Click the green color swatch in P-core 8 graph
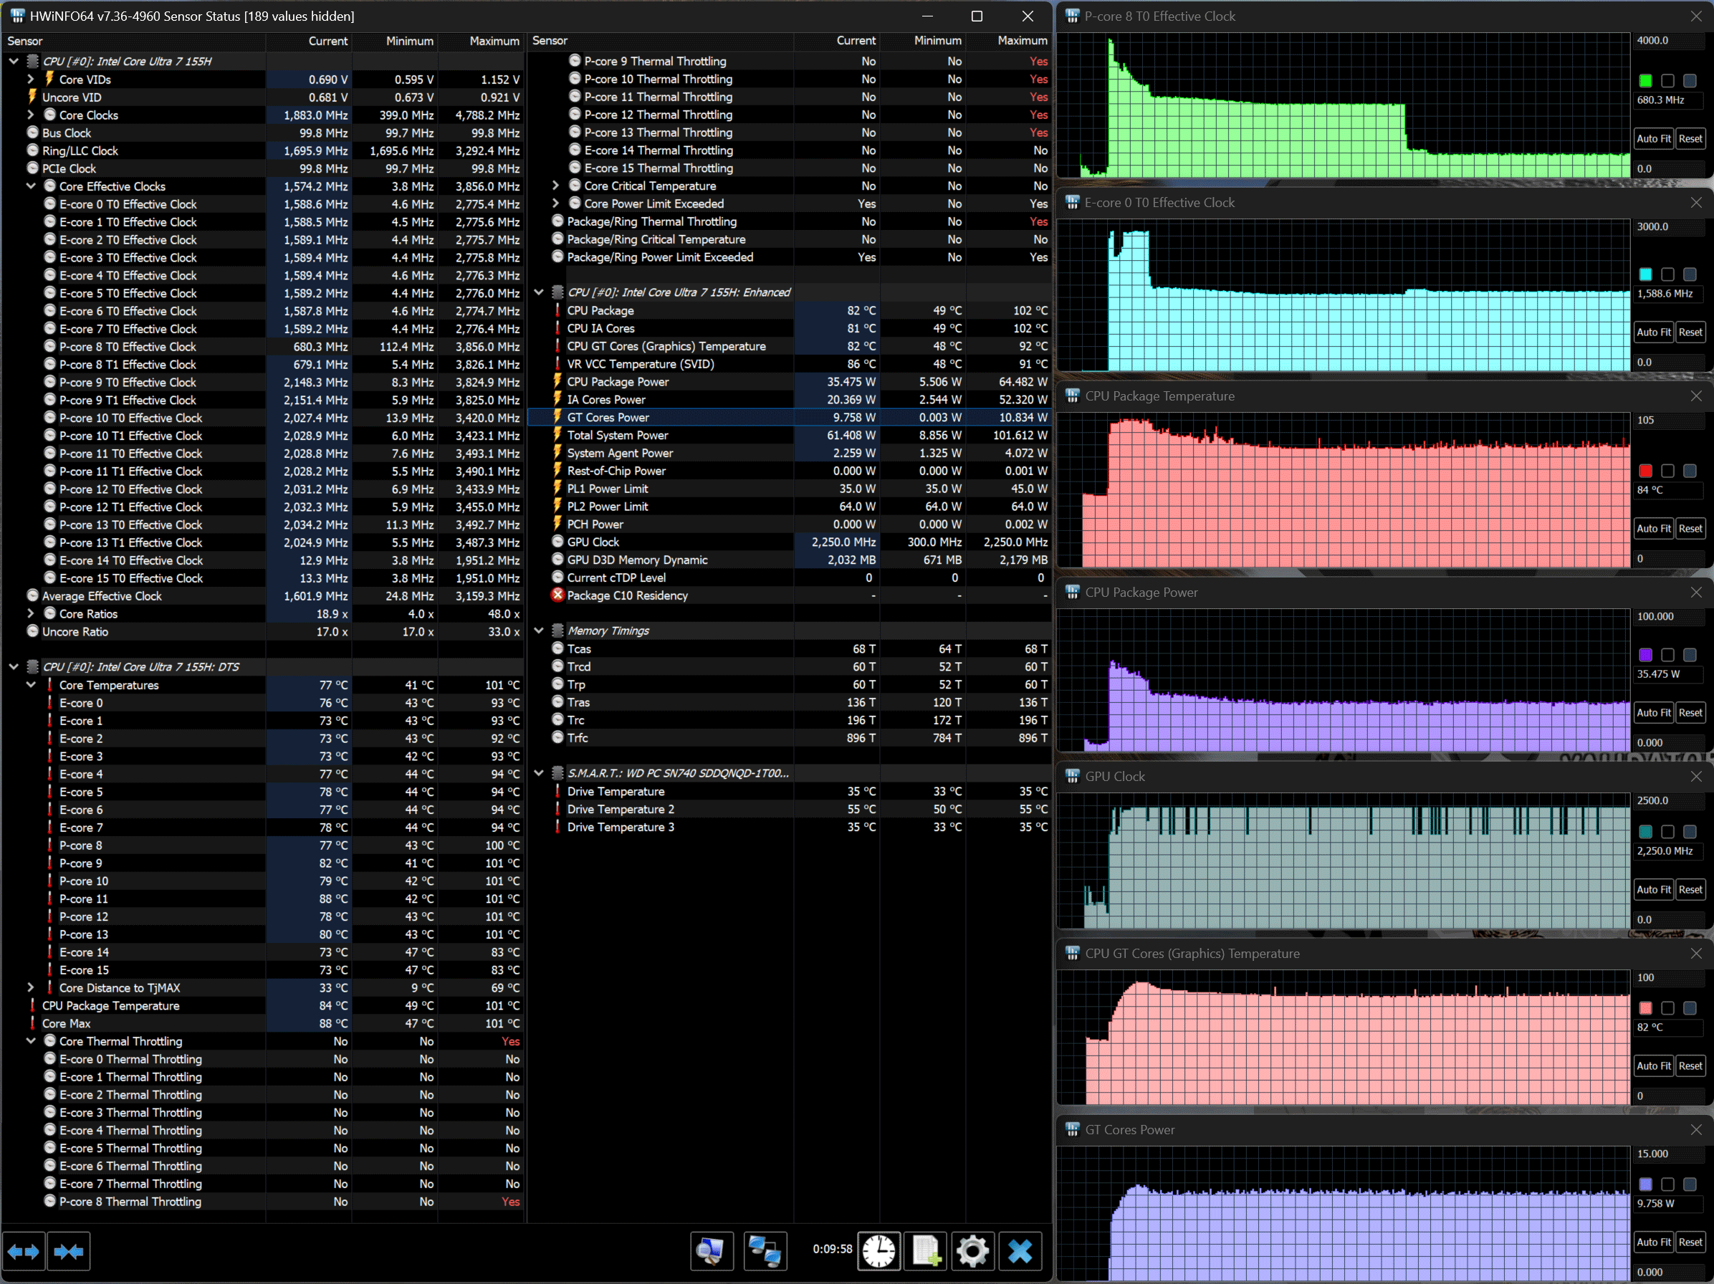Screen dimensions: 1714x1284 [x=1646, y=80]
